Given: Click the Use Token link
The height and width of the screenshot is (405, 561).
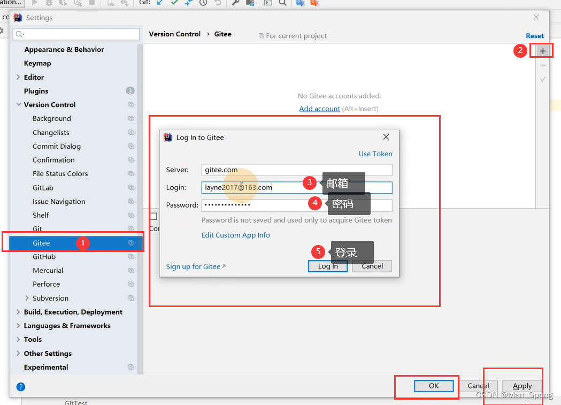Looking at the screenshot, I should pos(375,154).
